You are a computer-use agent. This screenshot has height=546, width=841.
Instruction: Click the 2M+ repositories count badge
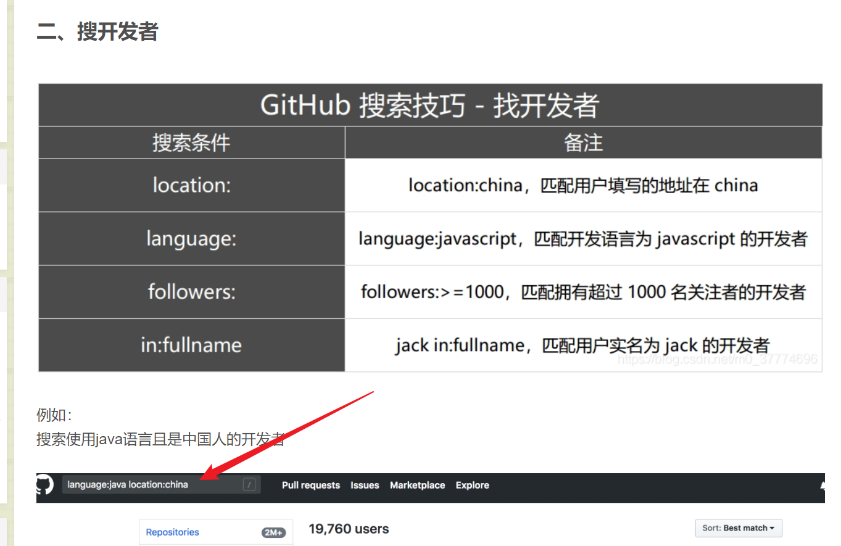tap(274, 532)
